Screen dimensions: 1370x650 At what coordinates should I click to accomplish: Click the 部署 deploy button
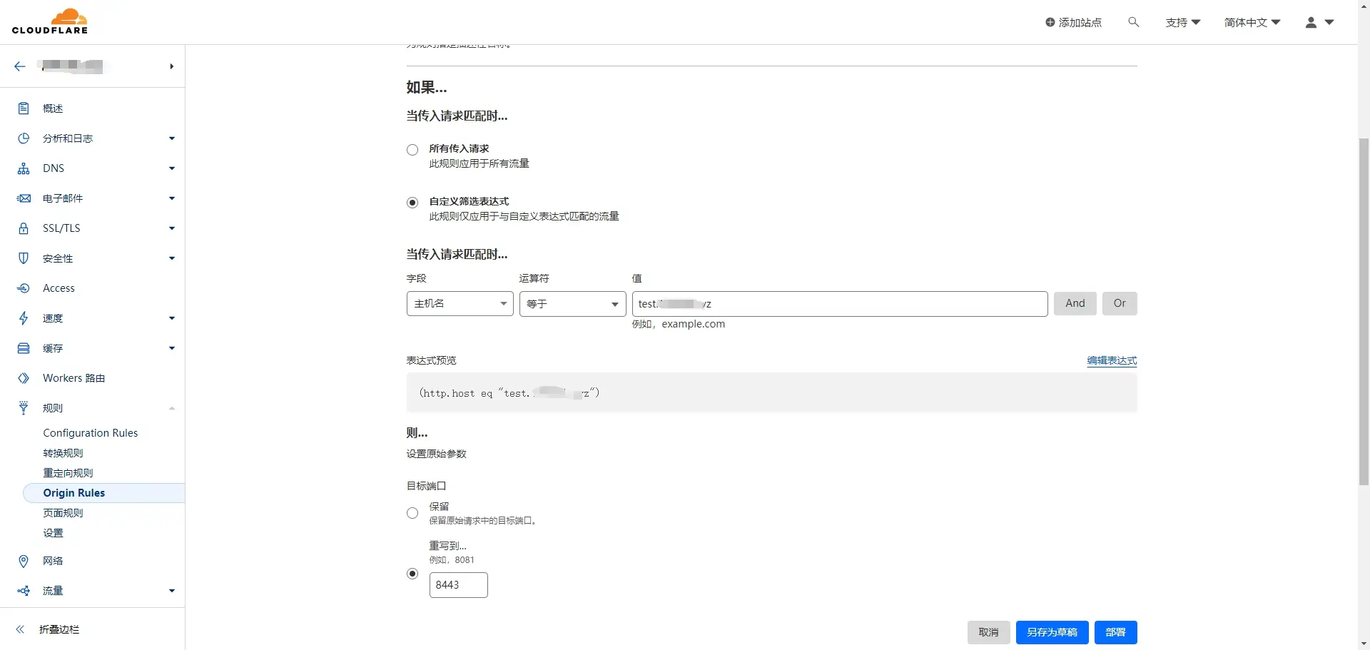click(1115, 633)
